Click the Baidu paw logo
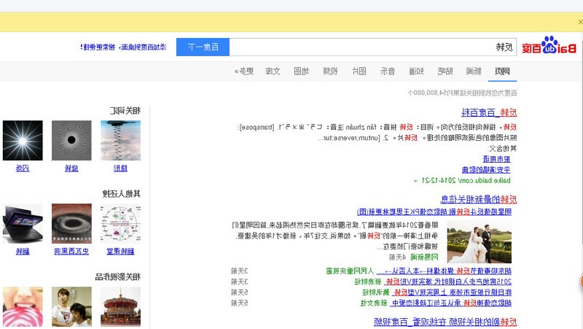 tap(549, 46)
